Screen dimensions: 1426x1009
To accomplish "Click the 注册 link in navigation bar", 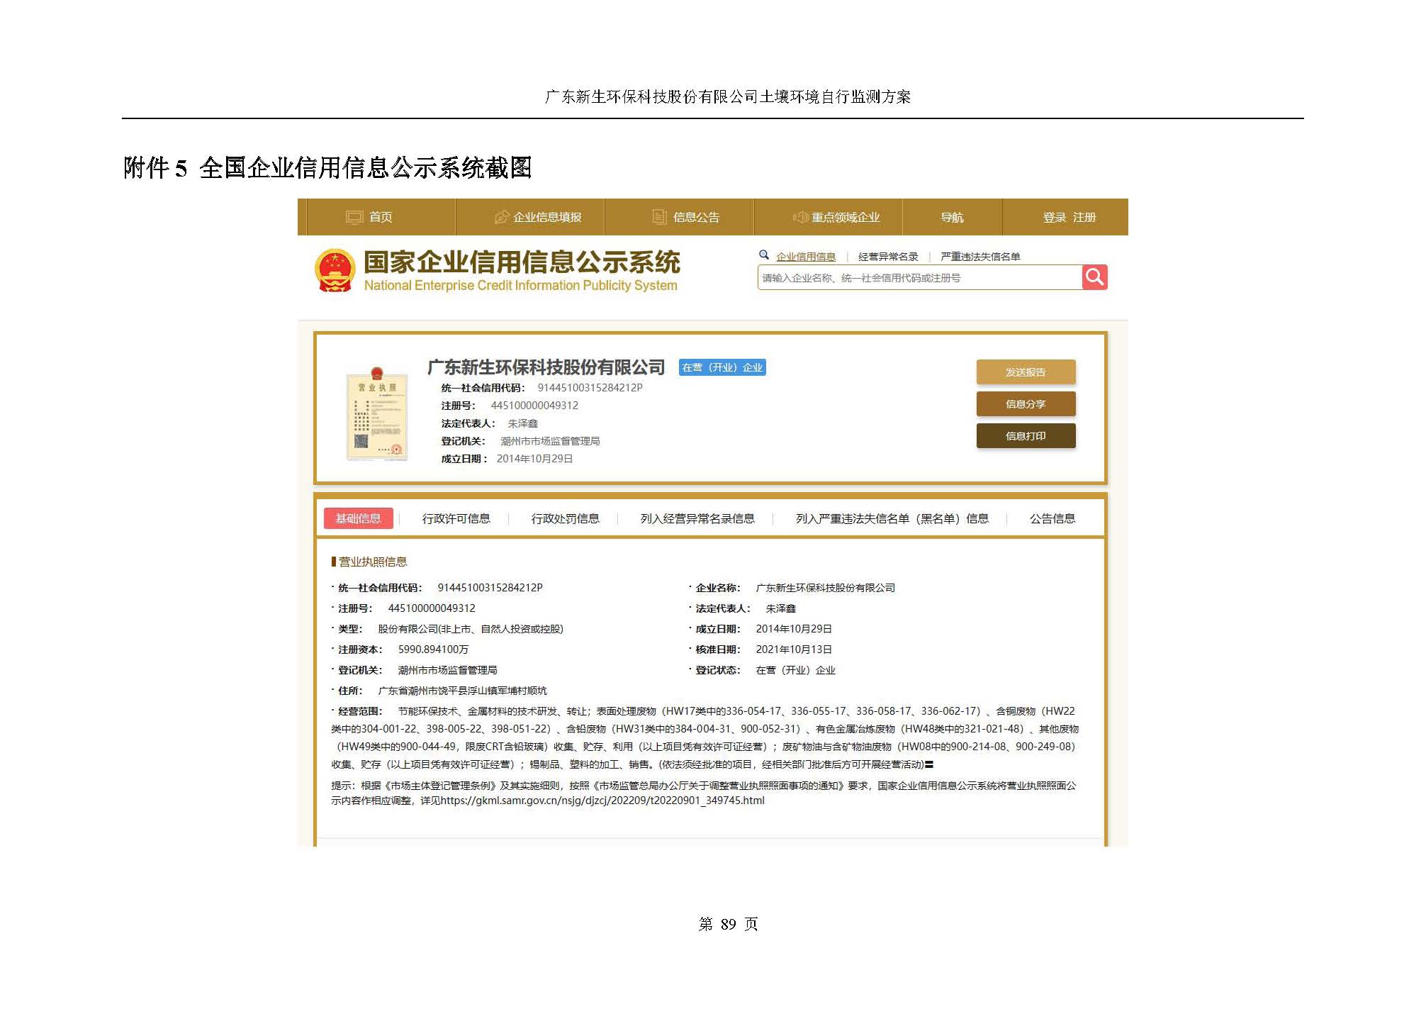I will [1084, 217].
